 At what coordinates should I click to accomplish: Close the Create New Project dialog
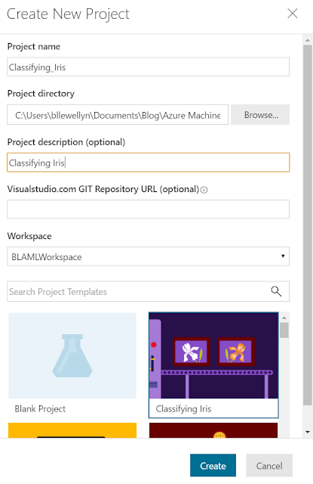(x=293, y=14)
